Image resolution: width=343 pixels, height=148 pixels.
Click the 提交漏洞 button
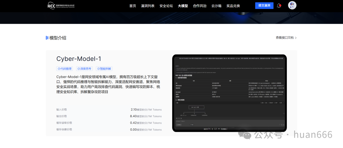click(264, 5)
